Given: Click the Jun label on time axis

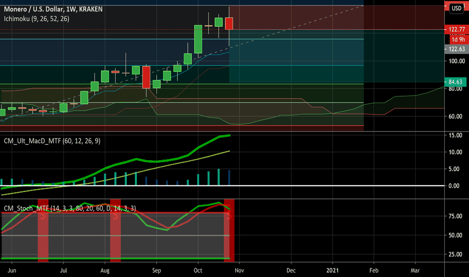Looking at the screenshot, I should (12, 270).
